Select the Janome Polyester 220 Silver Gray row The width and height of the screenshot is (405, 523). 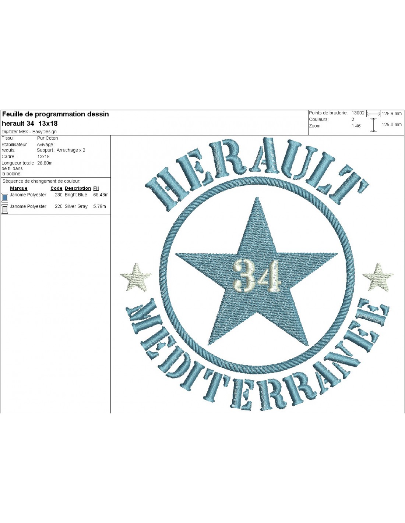click(x=55, y=206)
